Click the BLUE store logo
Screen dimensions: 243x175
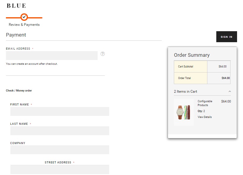pyautogui.click(x=16, y=6)
